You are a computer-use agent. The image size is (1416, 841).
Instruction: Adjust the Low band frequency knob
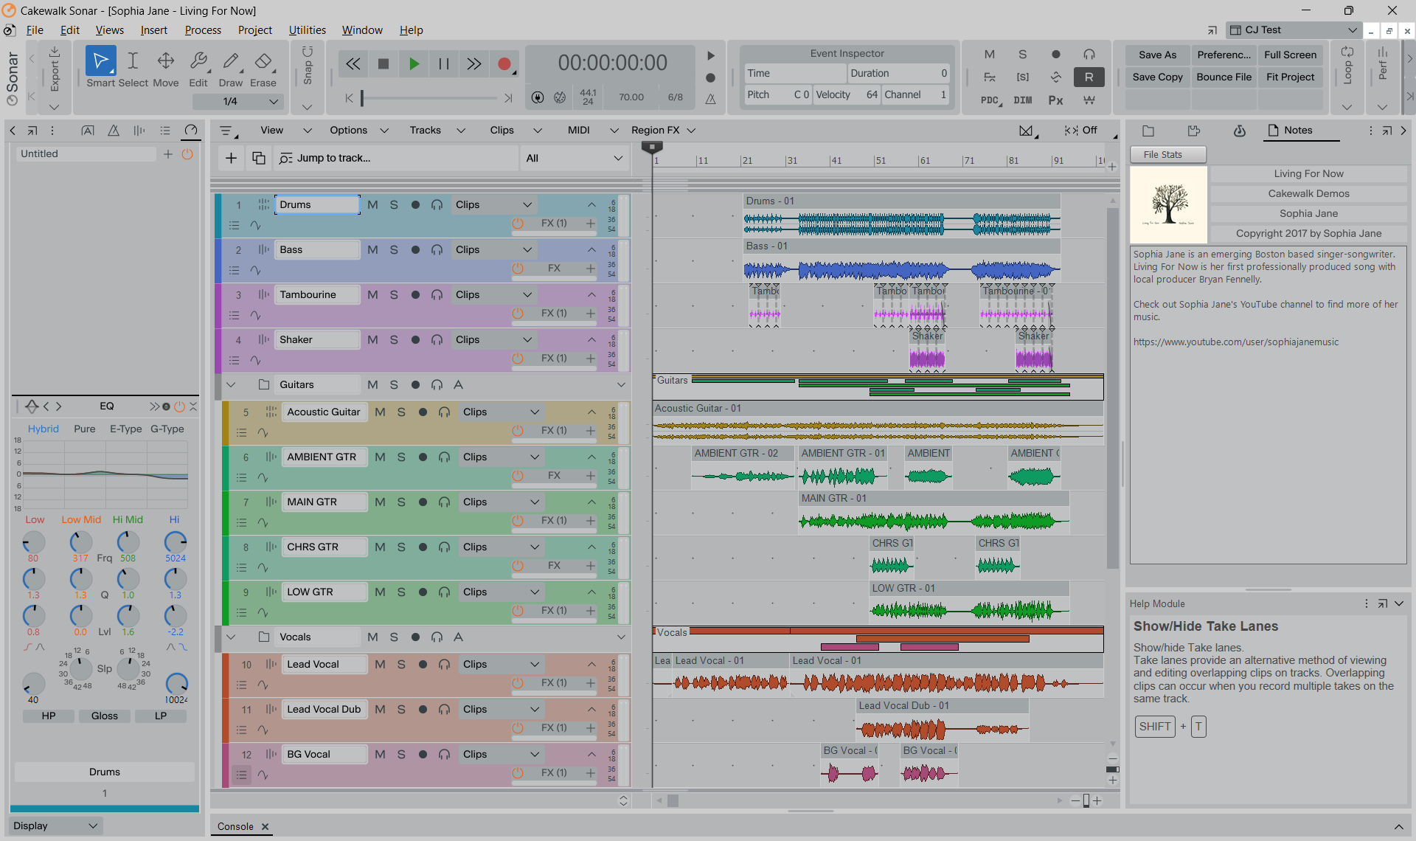pyautogui.click(x=33, y=542)
